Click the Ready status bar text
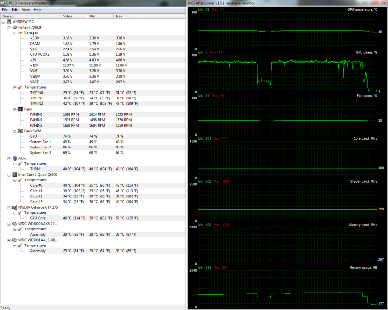The height and width of the screenshot is (310, 388). point(5,308)
